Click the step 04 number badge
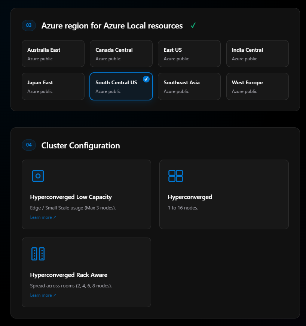This screenshot has width=306, height=326. (x=29, y=145)
